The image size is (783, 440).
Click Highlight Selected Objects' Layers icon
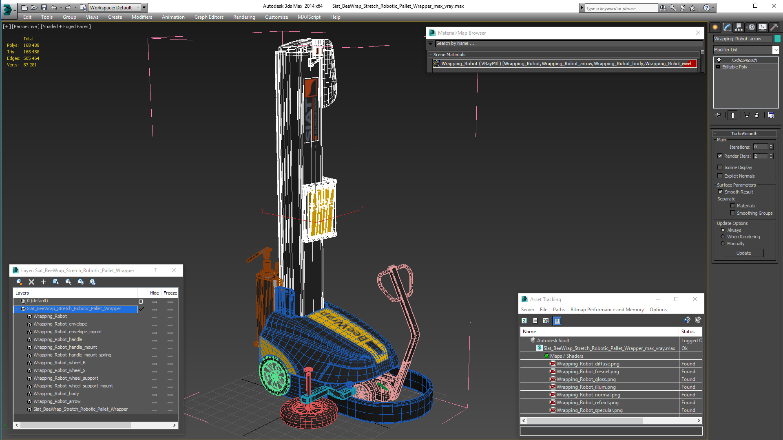pos(68,282)
